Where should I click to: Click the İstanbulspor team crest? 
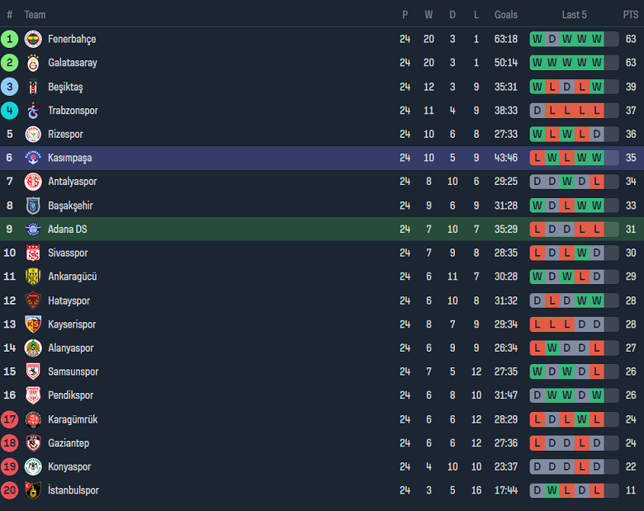tap(33, 490)
